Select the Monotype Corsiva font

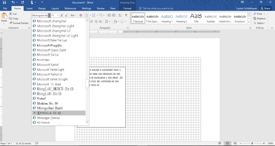(59, 118)
